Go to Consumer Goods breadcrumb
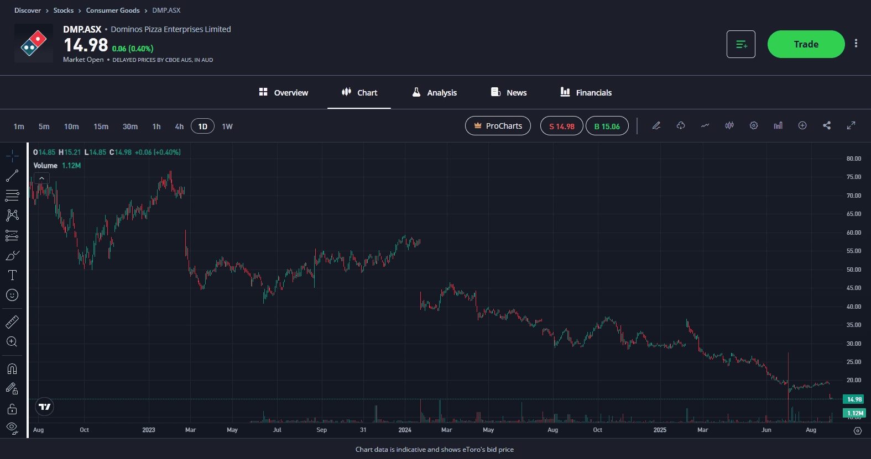Image resolution: width=871 pixels, height=459 pixels. (x=113, y=10)
